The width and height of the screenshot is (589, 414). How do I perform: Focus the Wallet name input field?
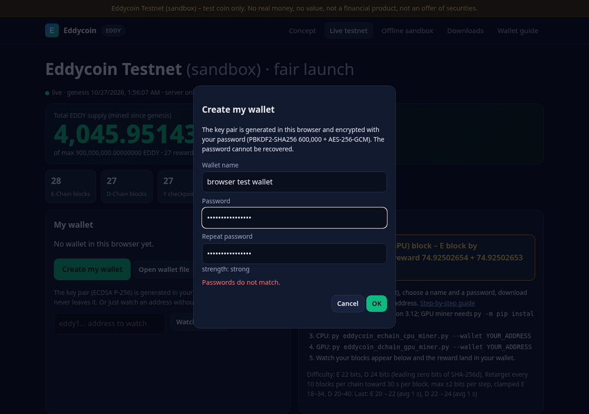click(x=294, y=182)
